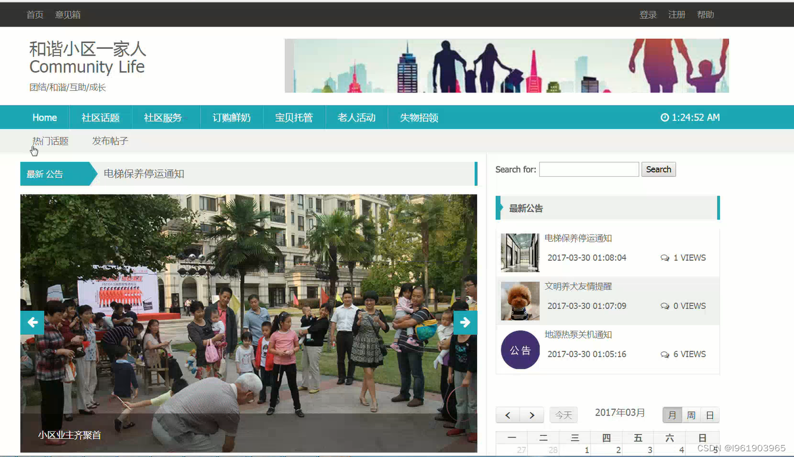This screenshot has height=457, width=794.
Task: Go to previous slide with left arrow
Action: click(x=32, y=322)
